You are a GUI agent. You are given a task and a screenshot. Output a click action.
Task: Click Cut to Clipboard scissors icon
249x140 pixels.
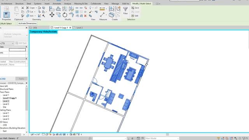coord(23,8)
